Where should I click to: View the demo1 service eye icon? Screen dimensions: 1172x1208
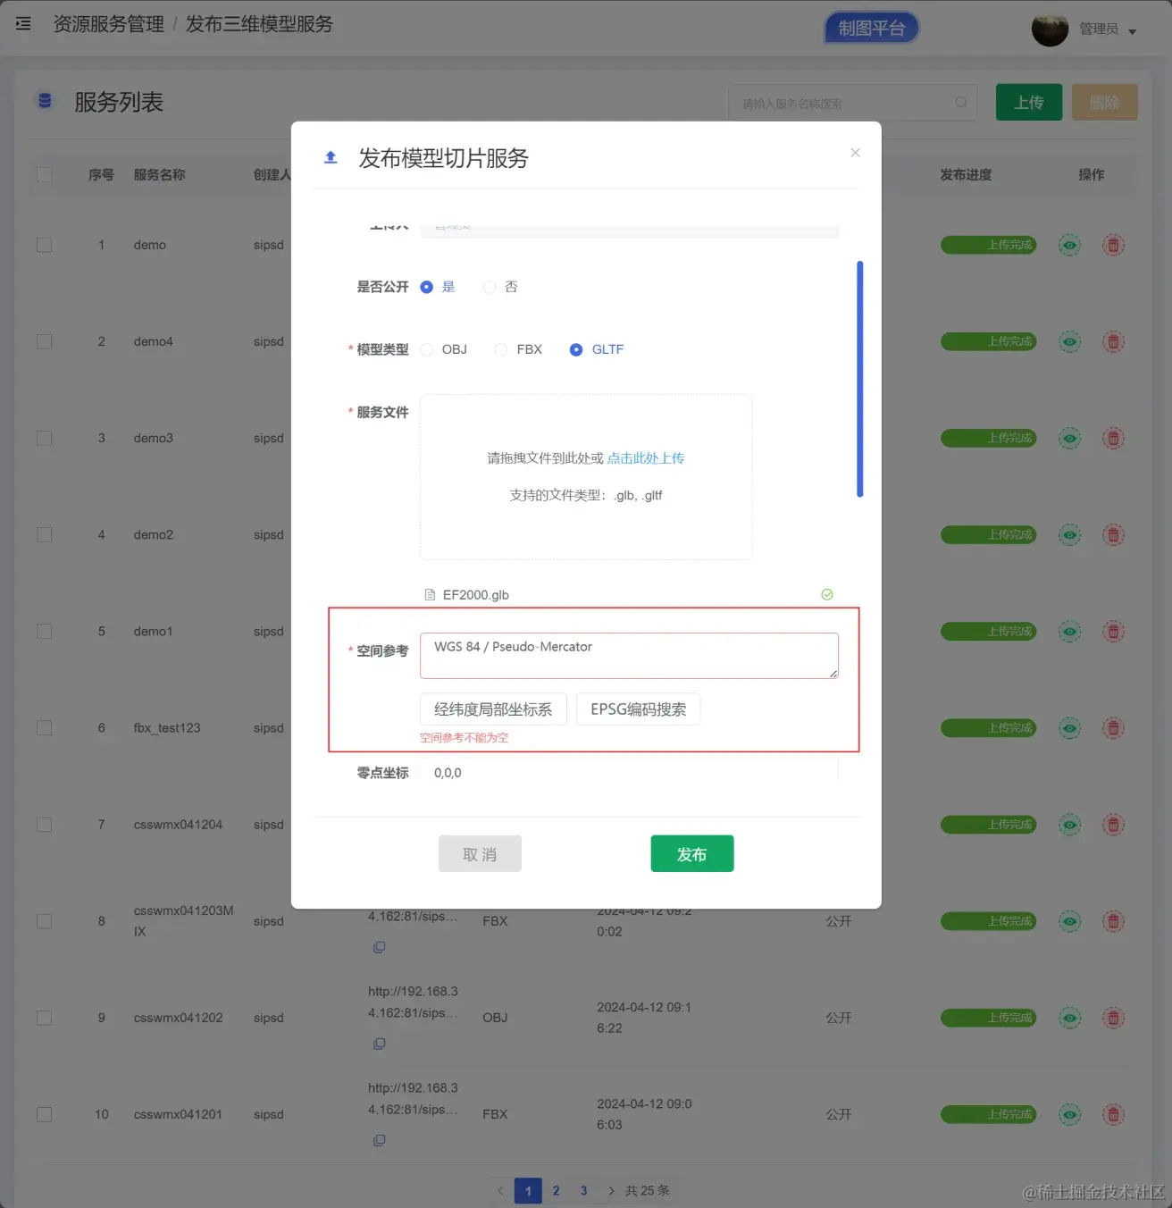tap(1069, 632)
